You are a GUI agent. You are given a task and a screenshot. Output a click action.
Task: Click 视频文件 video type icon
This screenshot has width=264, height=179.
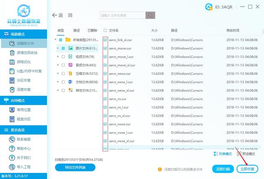(71, 57)
